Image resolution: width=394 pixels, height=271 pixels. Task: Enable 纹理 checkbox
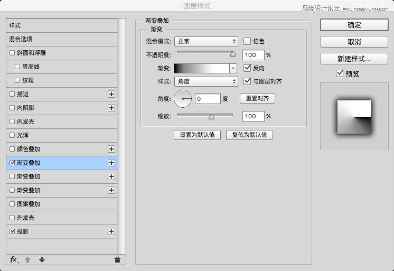tap(17, 80)
